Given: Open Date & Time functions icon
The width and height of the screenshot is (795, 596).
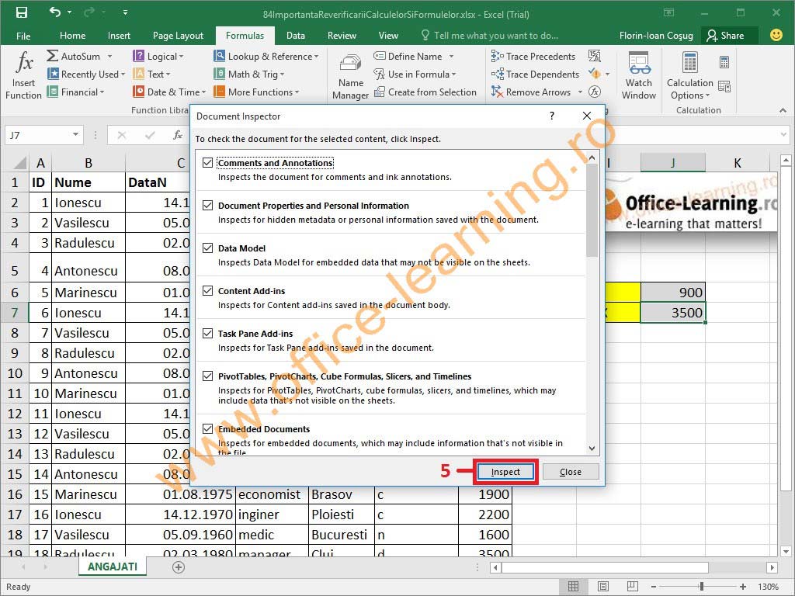Looking at the screenshot, I should [x=138, y=92].
